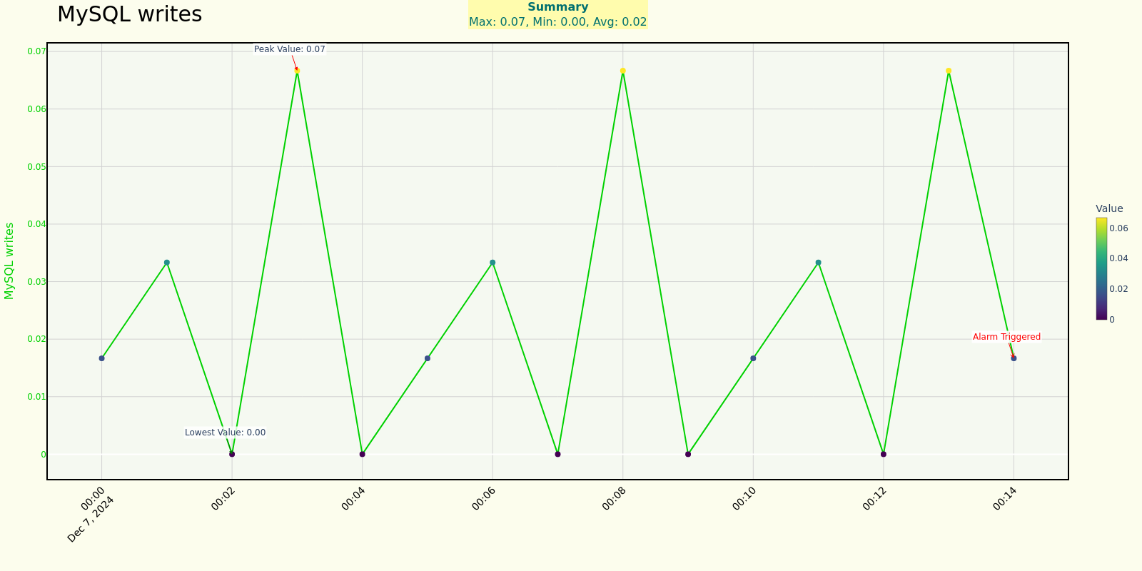
Task: Select the yellow peak marker at 00:13
Action: coord(949,71)
